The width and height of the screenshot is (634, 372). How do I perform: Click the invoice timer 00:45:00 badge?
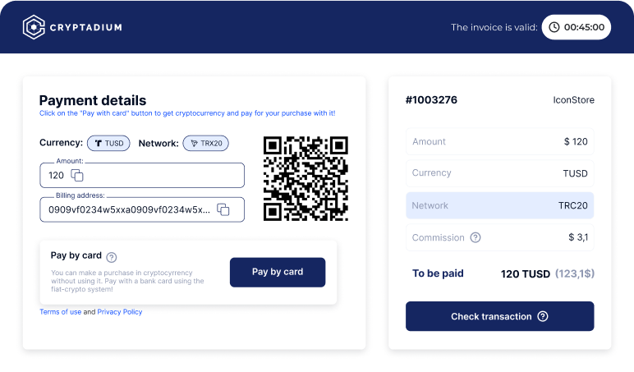pos(576,27)
